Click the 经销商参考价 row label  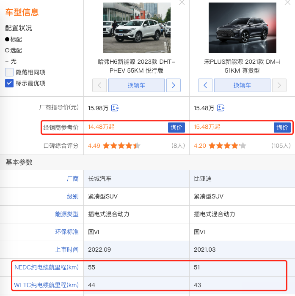(61, 128)
